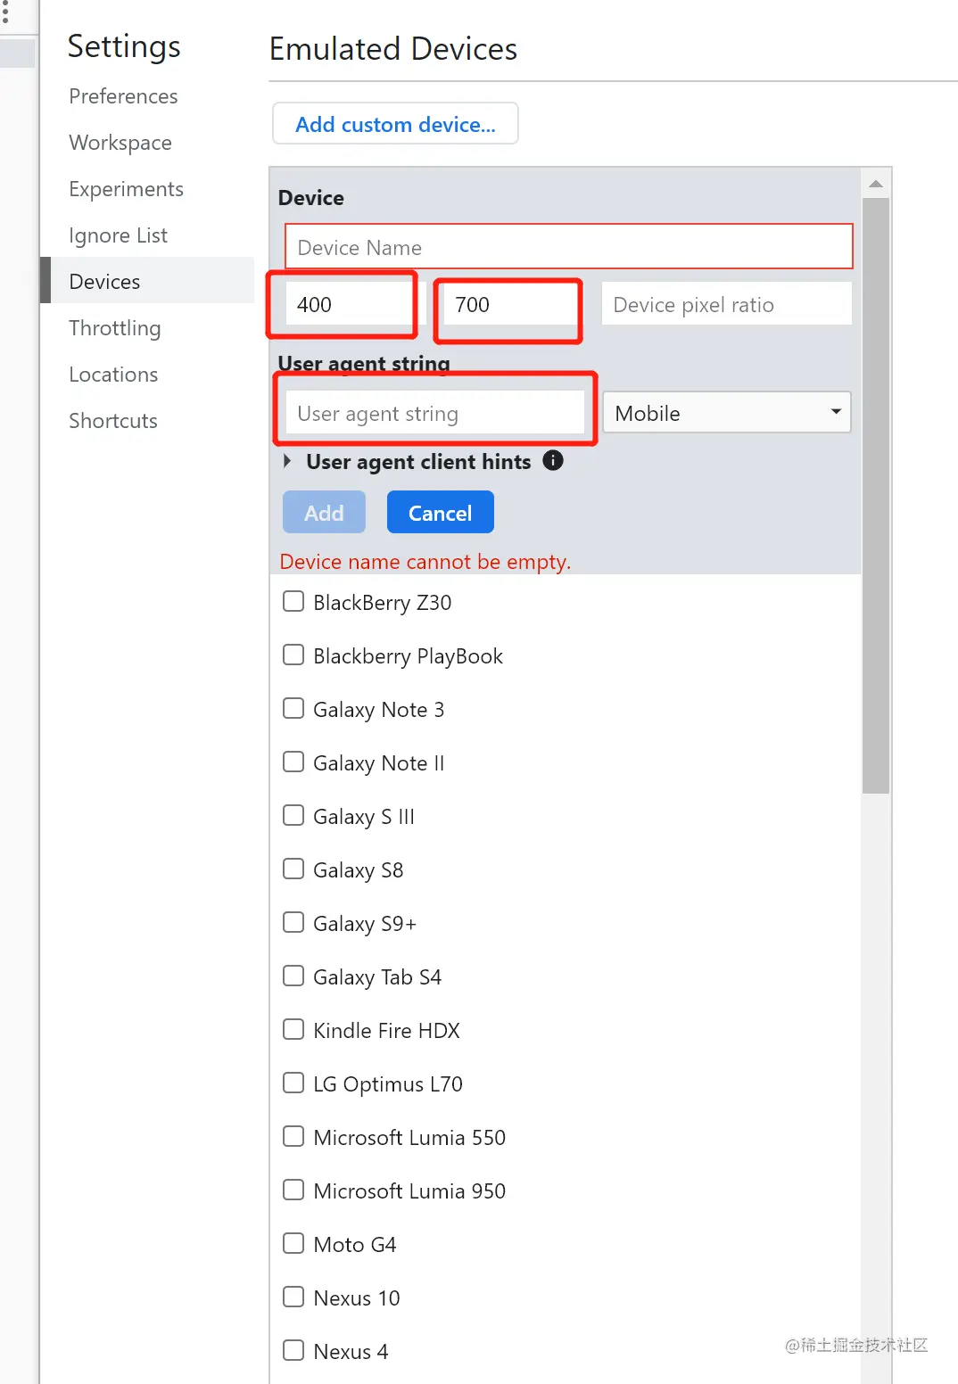Click the blue Cancel button
Image resolution: width=958 pixels, height=1384 pixels.
tap(440, 513)
